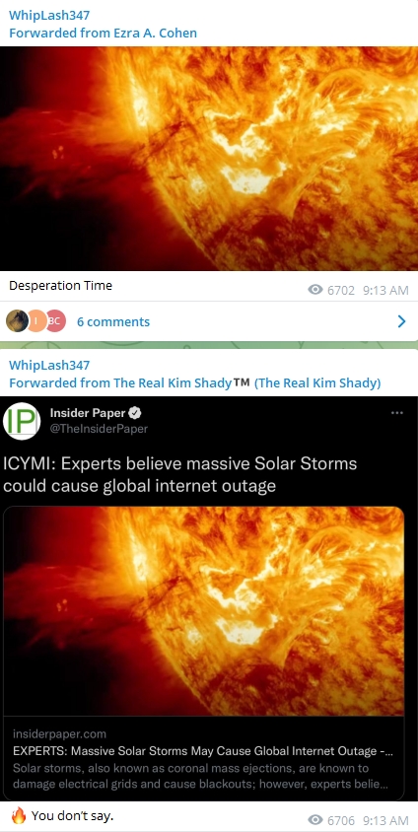
Task: Click the view count eye icon of first post
Action: click(x=315, y=289)
